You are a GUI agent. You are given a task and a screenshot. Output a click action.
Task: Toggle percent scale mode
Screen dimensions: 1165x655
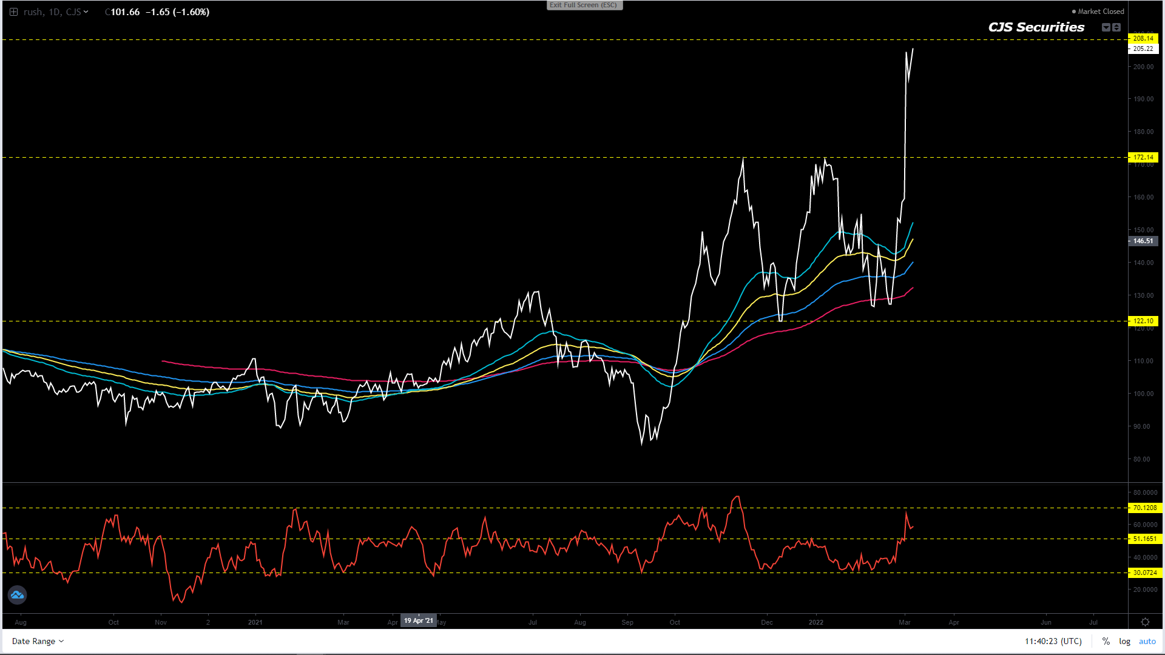1106,641
